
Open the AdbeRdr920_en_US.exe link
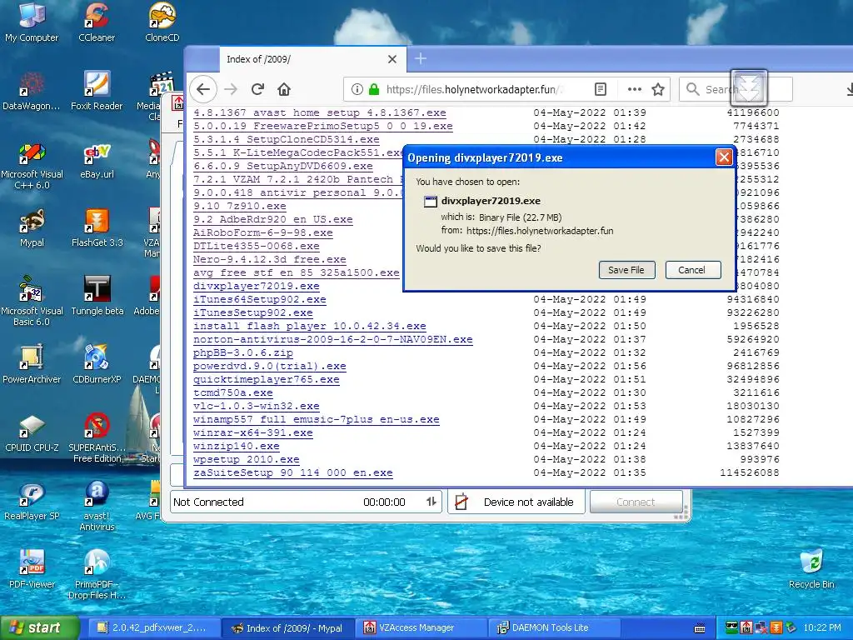pyautogui.click(x=273, y=219)
